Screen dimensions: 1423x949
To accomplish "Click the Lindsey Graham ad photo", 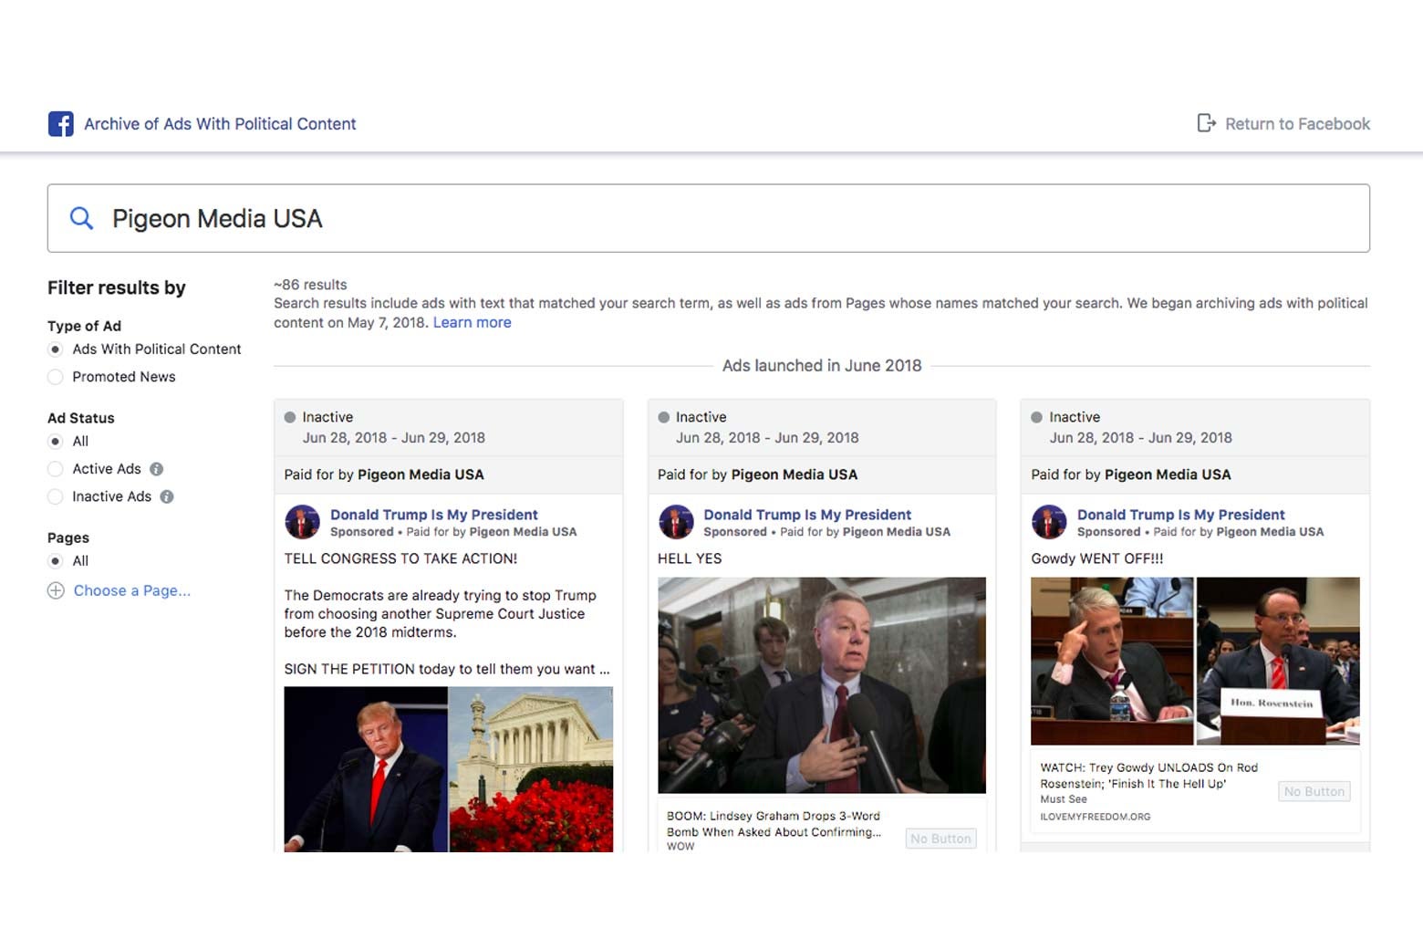I will [822, 685].
